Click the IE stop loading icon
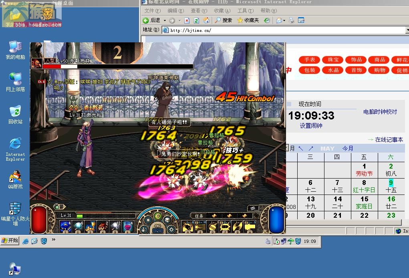This screenshot has width=409, height=278. pos(187,20)
